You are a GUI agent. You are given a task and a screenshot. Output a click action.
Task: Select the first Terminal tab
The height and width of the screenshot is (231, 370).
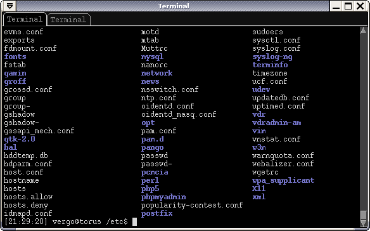tap(25, 19)
